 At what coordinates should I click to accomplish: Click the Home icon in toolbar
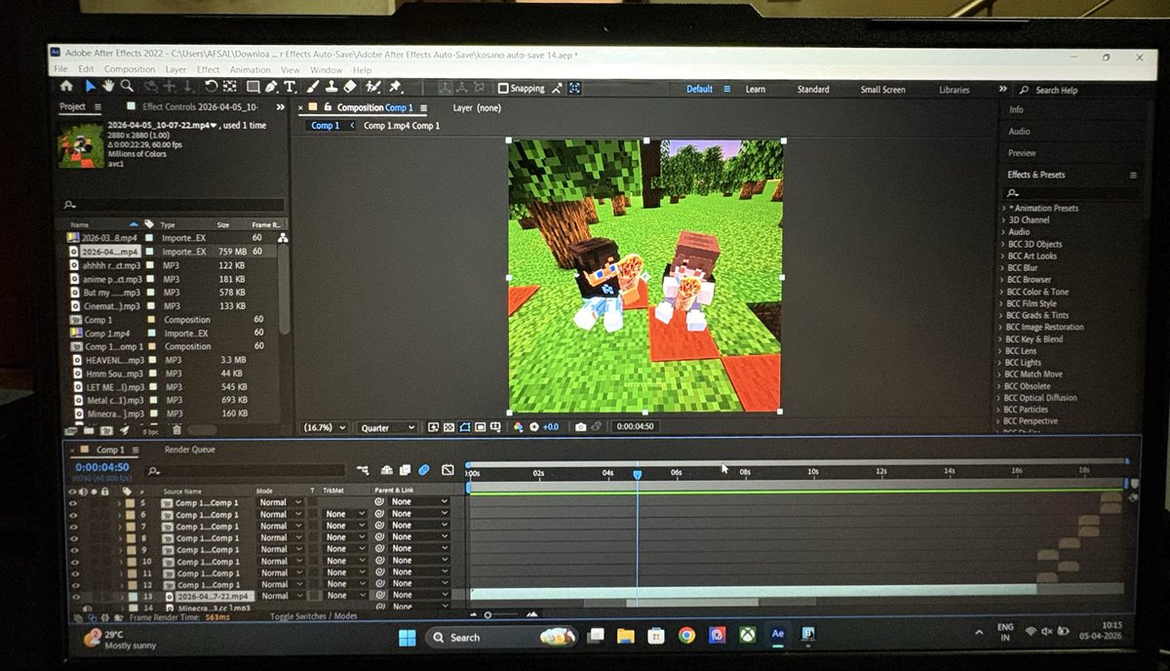(66, 87)
